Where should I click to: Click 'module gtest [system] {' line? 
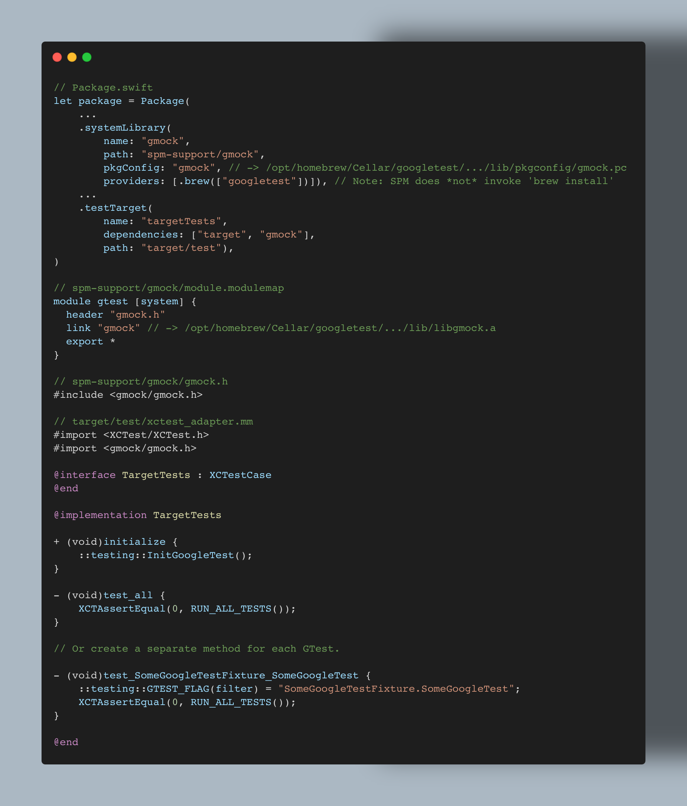click(x=125, y=301)
